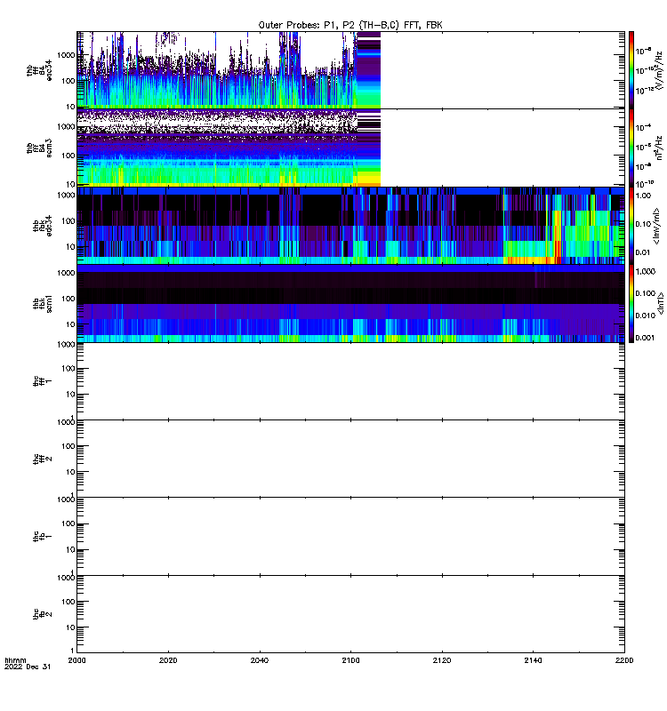Click the 'hhmm' time axis label
Screen dimensions: 667x711
tap(15, 660)
